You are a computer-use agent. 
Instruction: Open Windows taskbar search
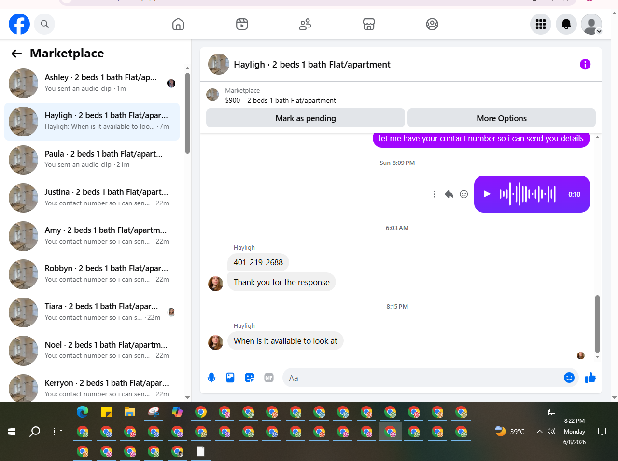click(x=35, y=432)
